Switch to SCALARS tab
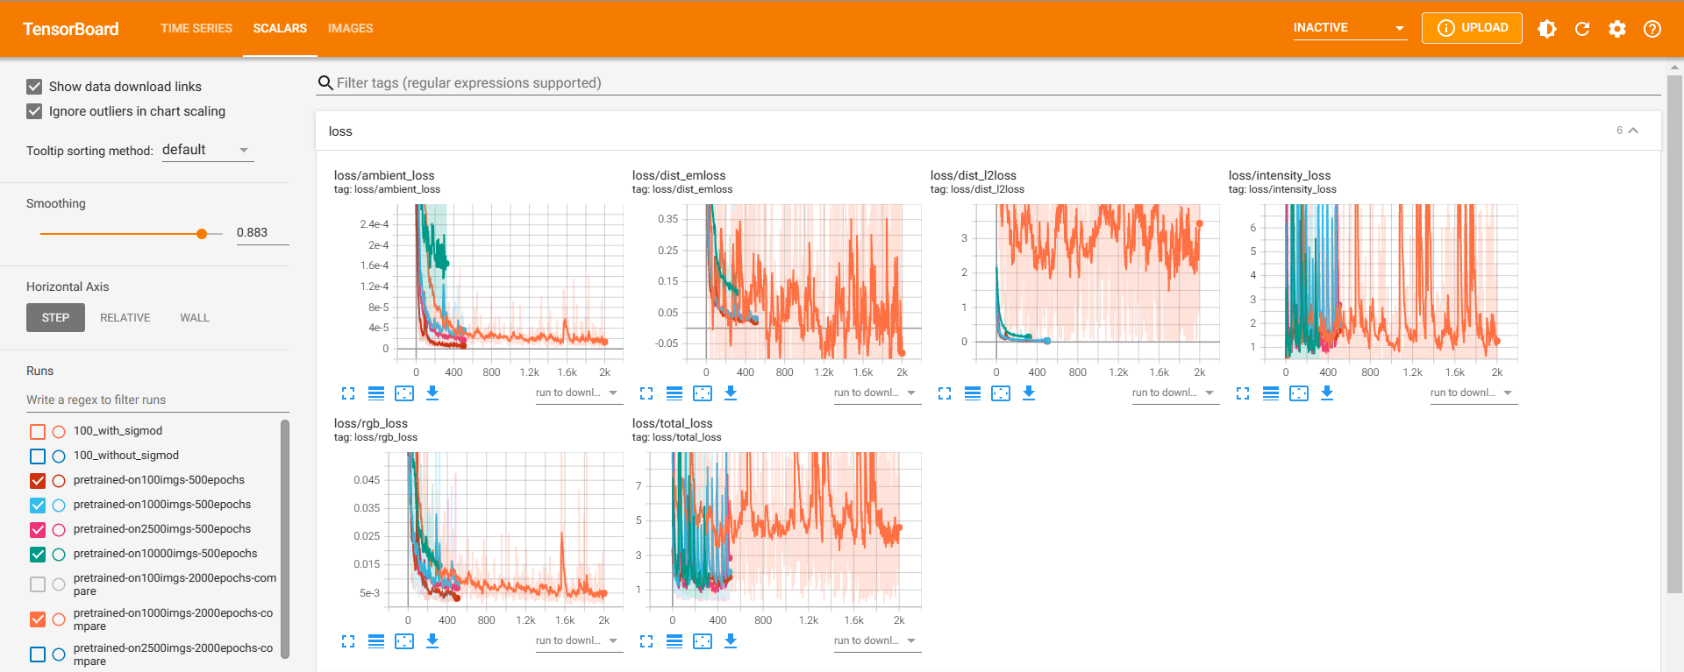The width and height of the screenshot is (1684, 672). tap(280, 28)
